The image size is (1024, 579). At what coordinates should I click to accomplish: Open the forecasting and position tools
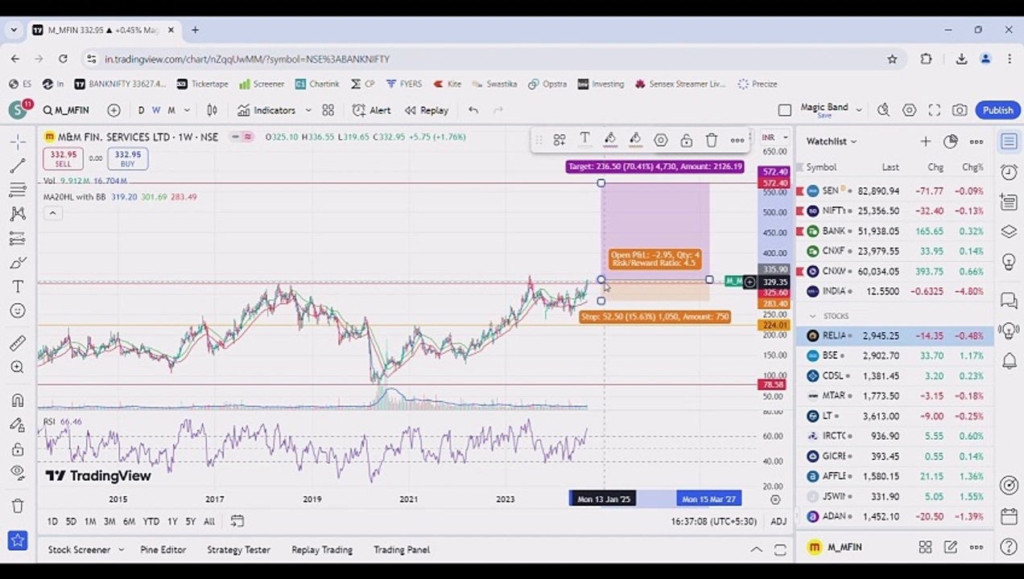[17, 238]
